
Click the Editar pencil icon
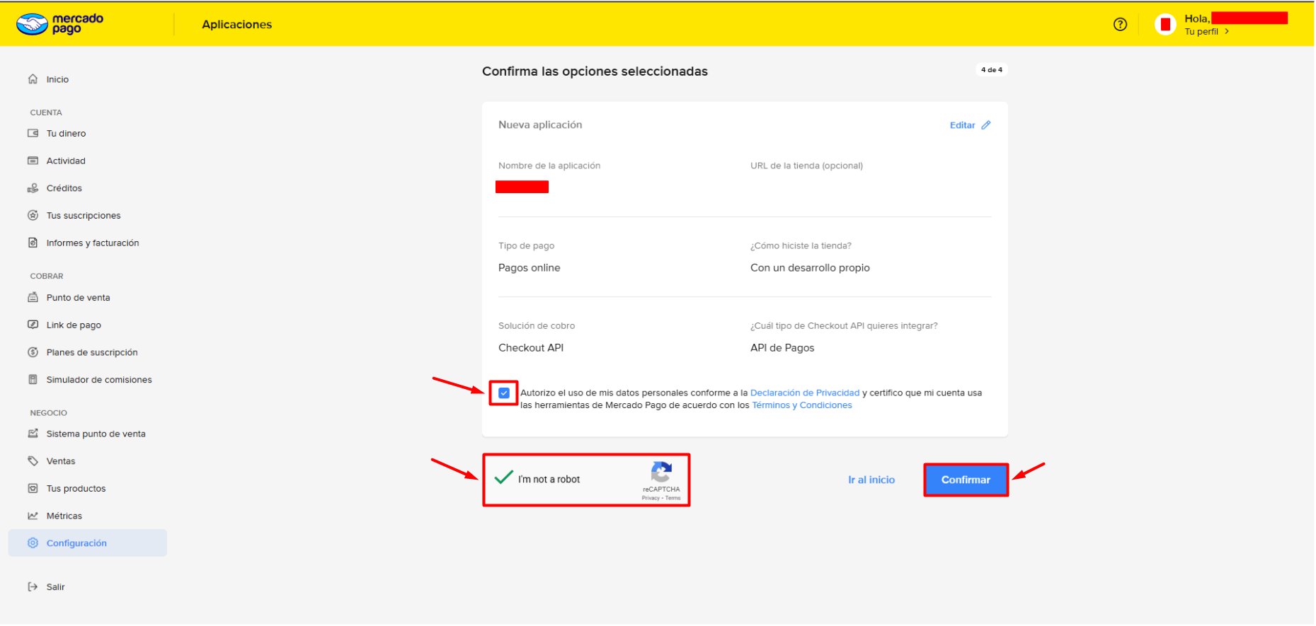point(986,125)
